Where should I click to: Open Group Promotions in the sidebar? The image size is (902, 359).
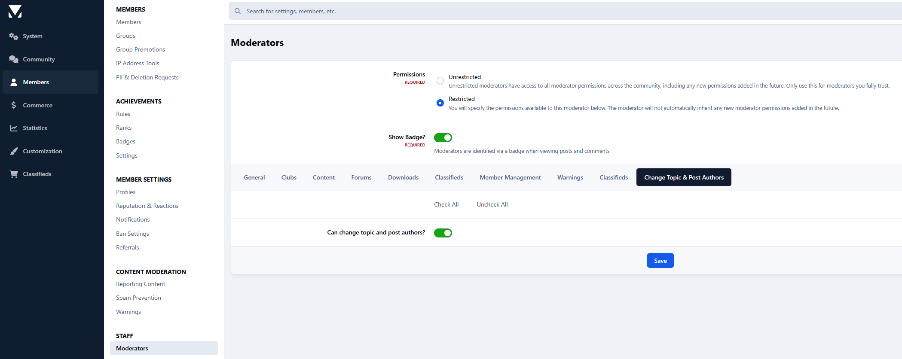point(141,49)
